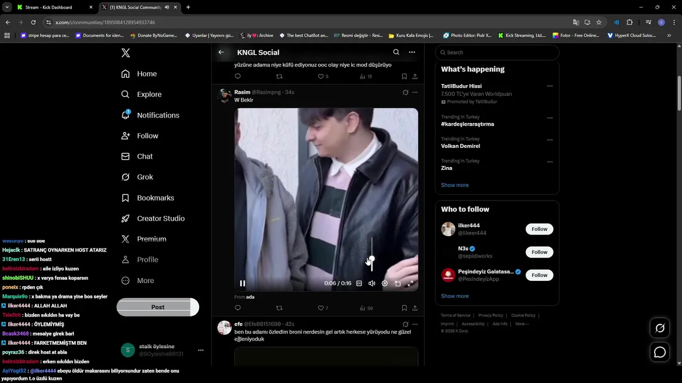Bookmark Rasim's video post
This screenshot has width=682, height=383.
pyautogui.click(x=404, y=307)
